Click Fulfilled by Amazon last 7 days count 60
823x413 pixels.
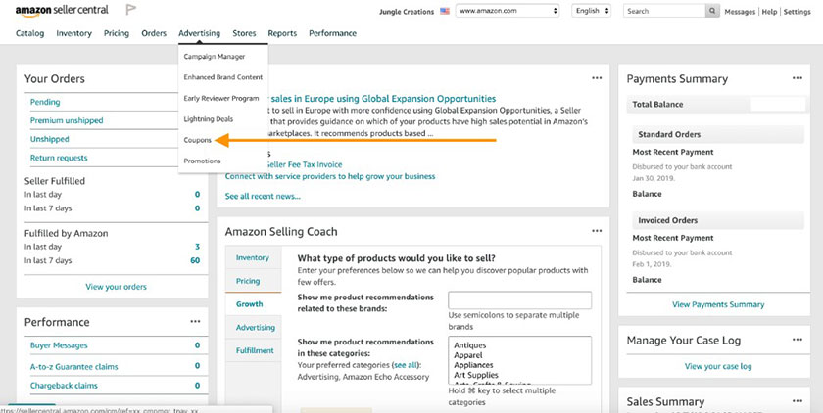(x=195, y=260)
